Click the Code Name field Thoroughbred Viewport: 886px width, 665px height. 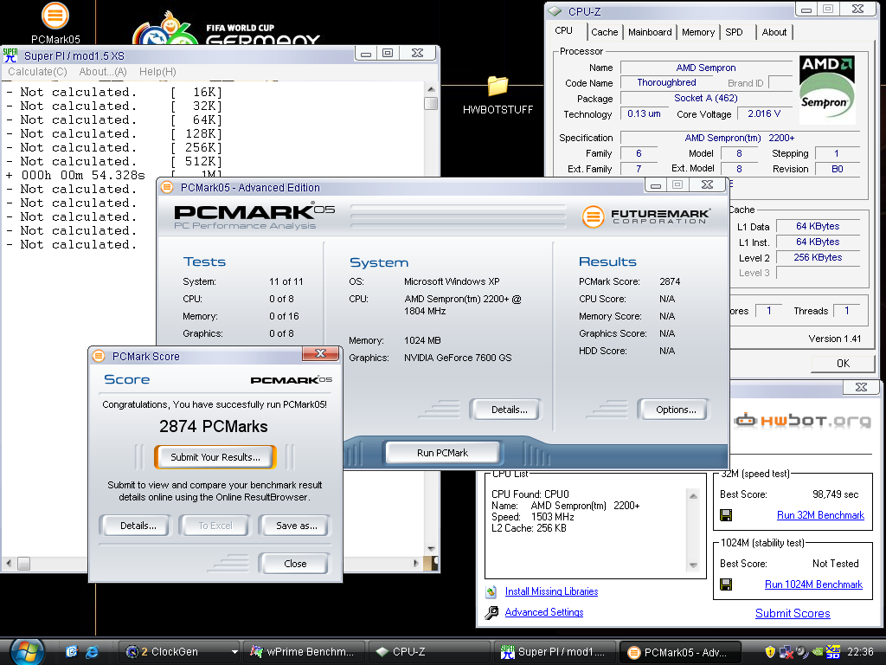click(x=666, y=82)
